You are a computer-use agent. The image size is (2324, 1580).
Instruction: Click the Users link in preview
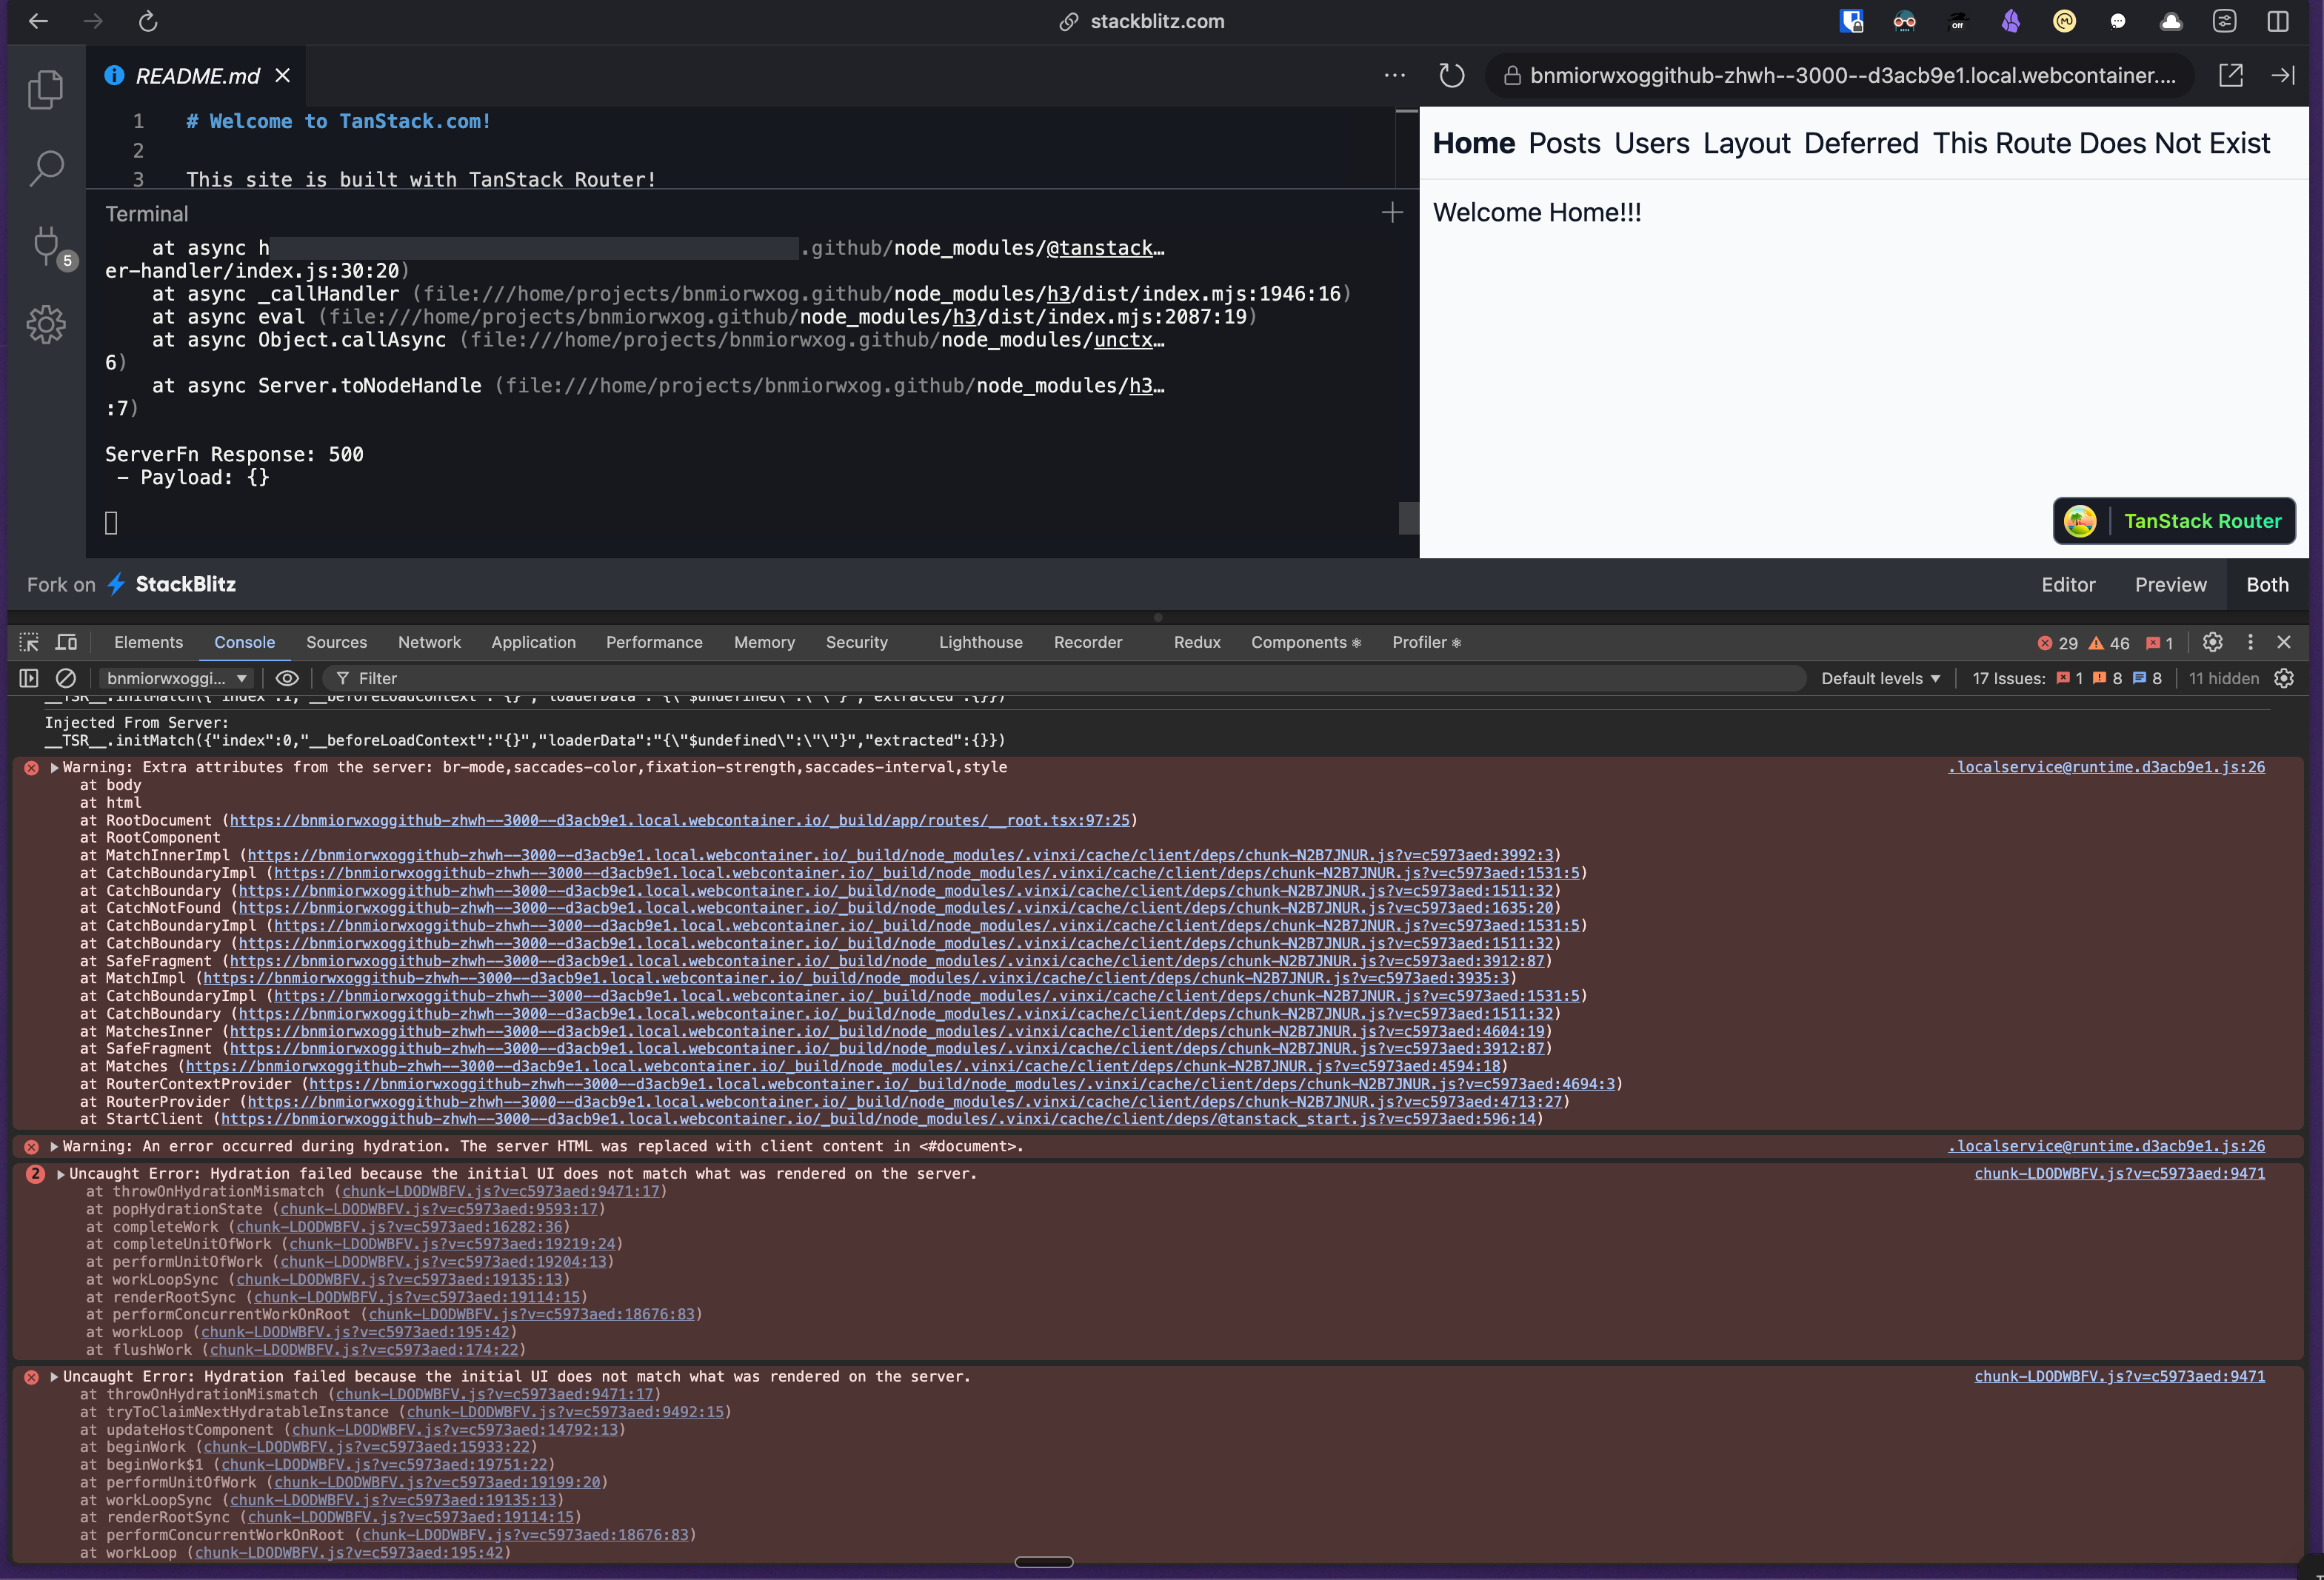point(1651,143)
